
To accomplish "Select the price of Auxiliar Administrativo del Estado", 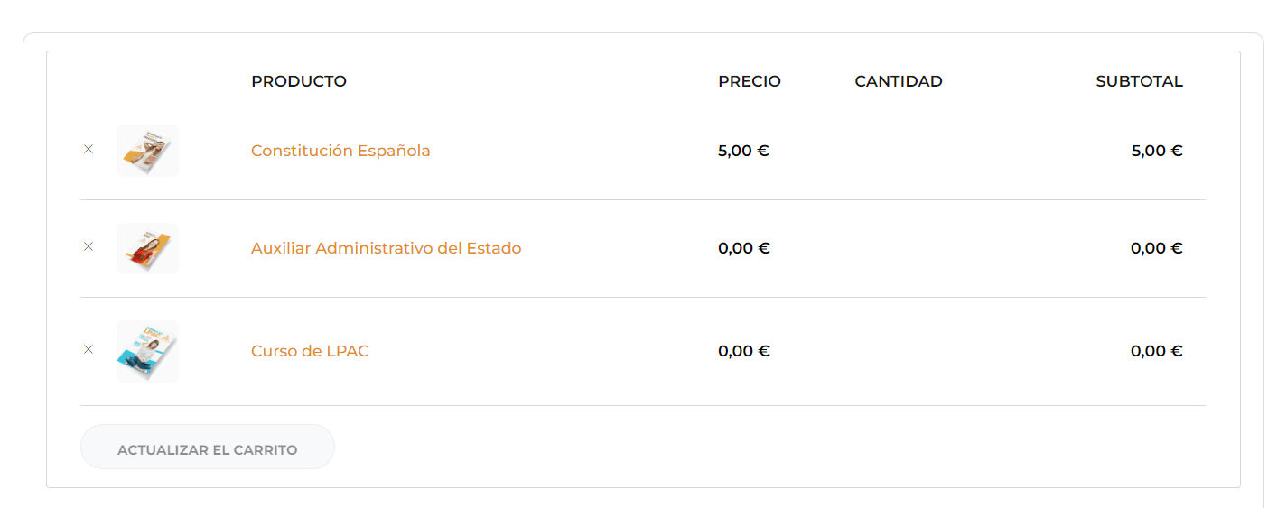I will click(744, 248).
